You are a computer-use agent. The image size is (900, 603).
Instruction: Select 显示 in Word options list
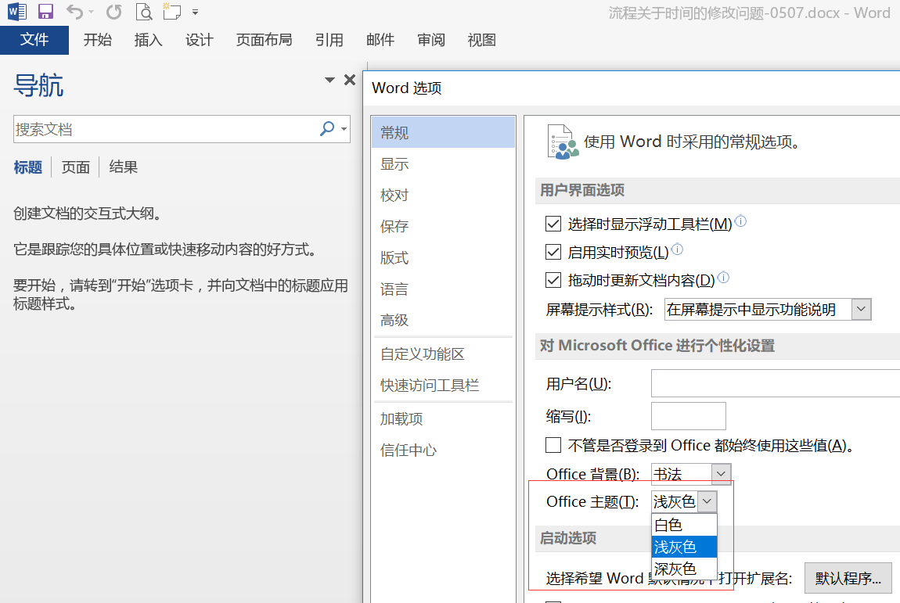click(443, 164)
